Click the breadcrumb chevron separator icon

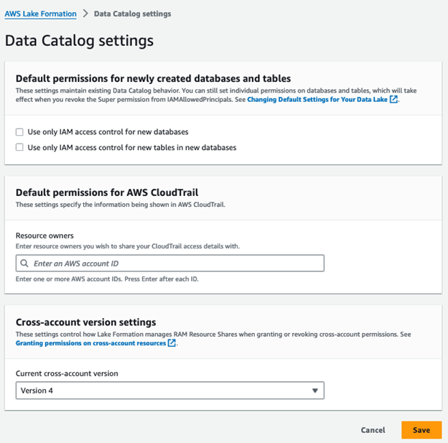pyautogui.click(x=85, y=14)
